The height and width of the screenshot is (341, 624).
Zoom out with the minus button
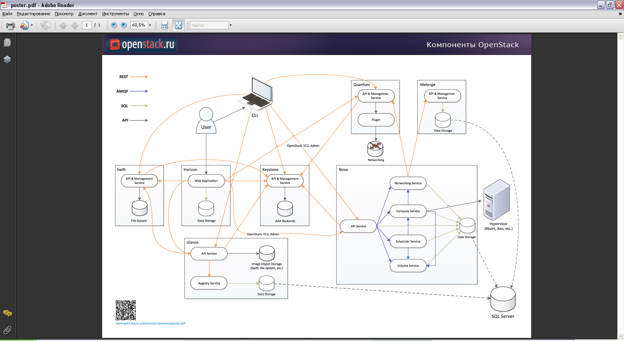(114, 25)
